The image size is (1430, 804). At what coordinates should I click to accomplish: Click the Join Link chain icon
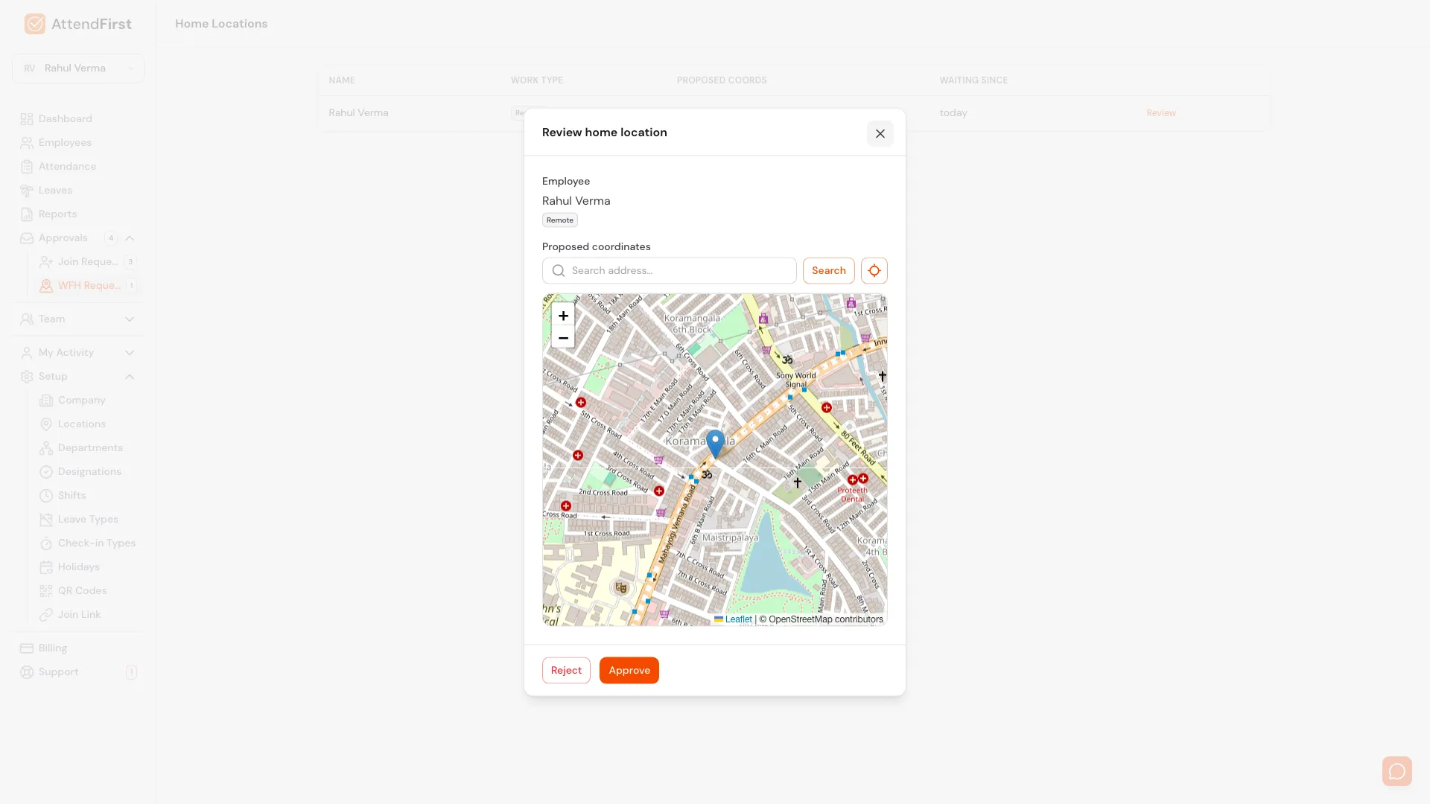[x=46, y=615]
